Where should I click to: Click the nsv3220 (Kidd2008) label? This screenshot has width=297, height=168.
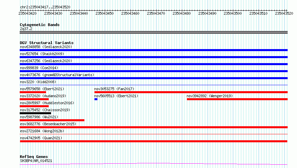click(38, 82)
